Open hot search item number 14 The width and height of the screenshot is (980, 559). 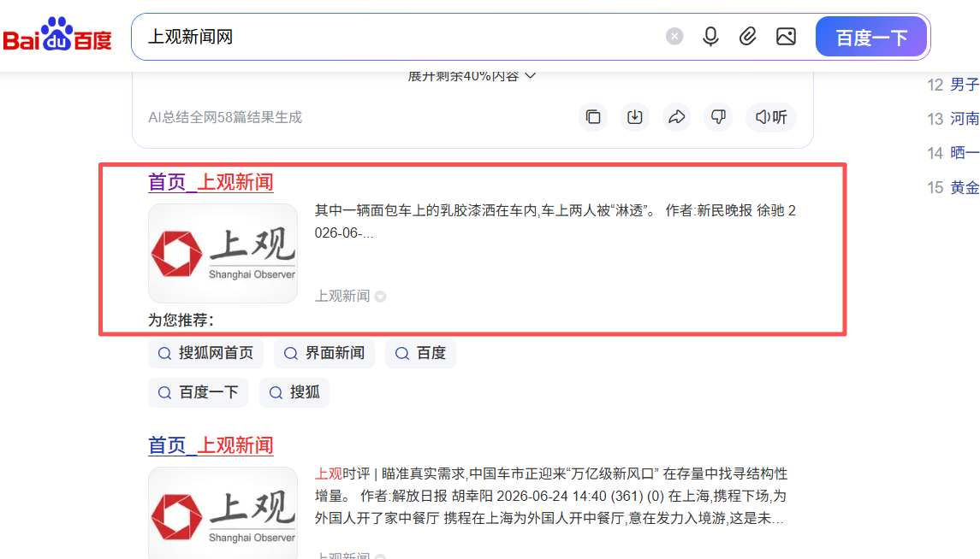pyautogui.click(x=953, y=153)
